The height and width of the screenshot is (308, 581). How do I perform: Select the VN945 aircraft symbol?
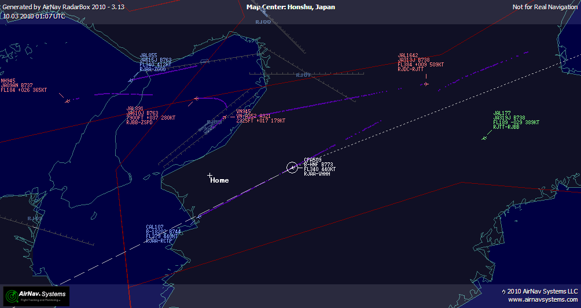click(x=224, y=117)
